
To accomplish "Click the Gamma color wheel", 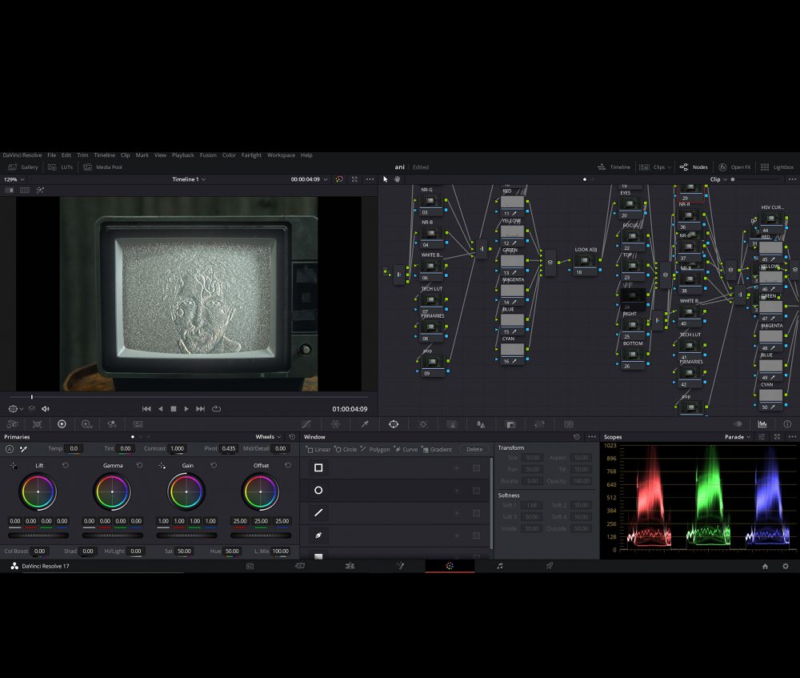I will click(112, 491).
